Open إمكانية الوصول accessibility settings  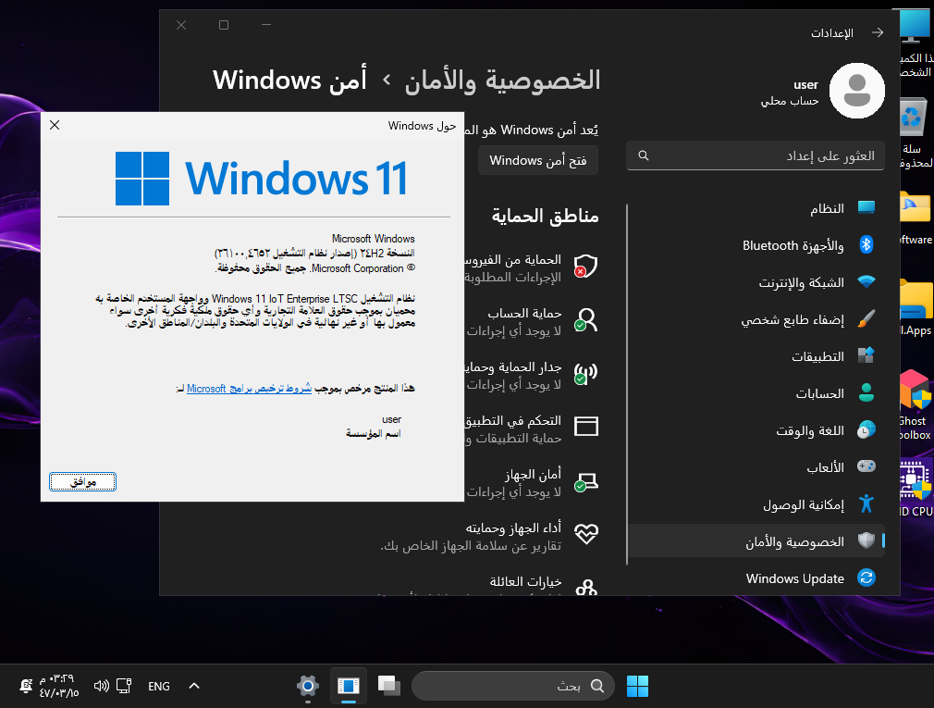[756, 504]
